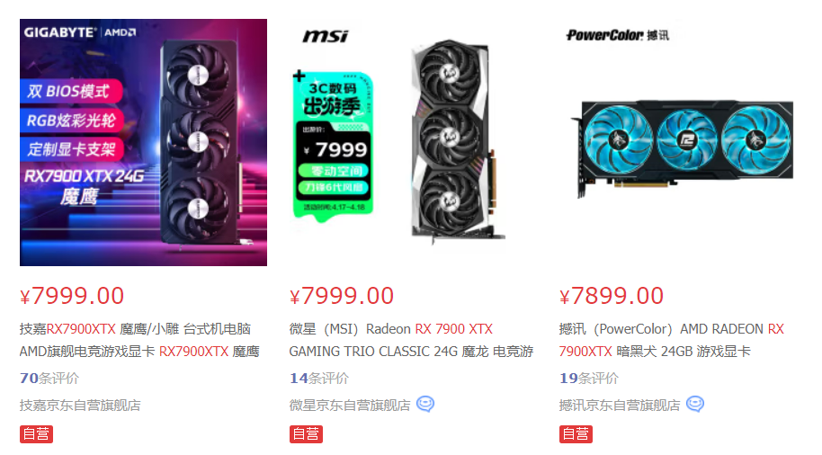View the 70条评价 reviews for the Gigabyte card
This screenshot has height=455, width=822.
point(49,378)
